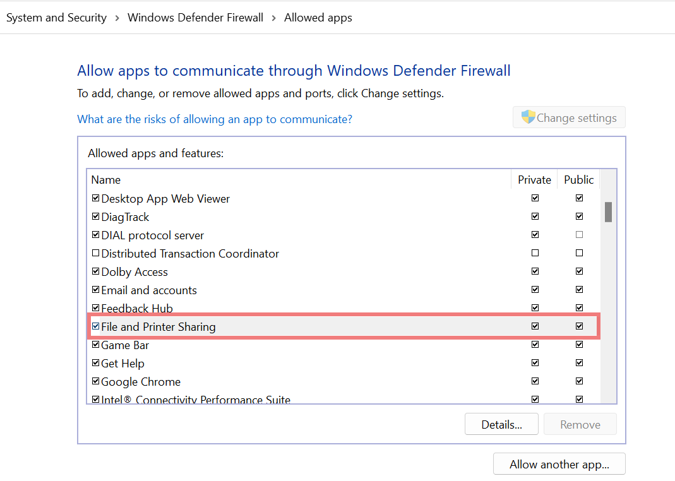The image size is (675, 481).
Task: Uncheck Public access for Google Chrome
Action: click(x=579, y=381)
